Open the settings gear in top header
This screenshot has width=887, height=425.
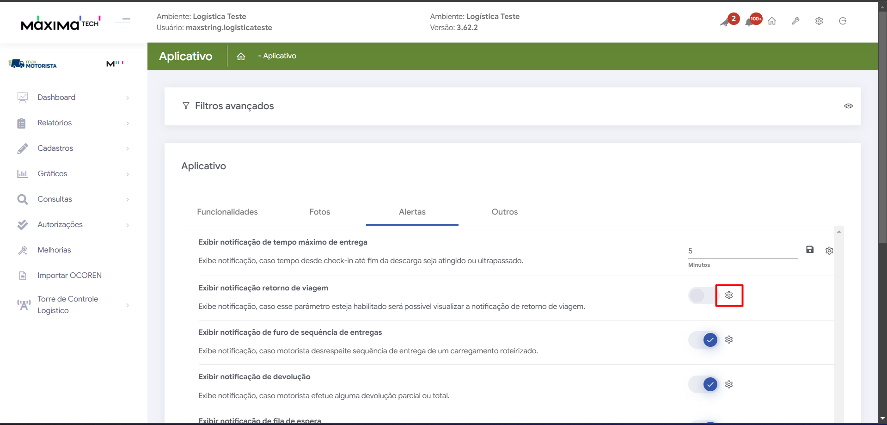[x=819, y=21]
